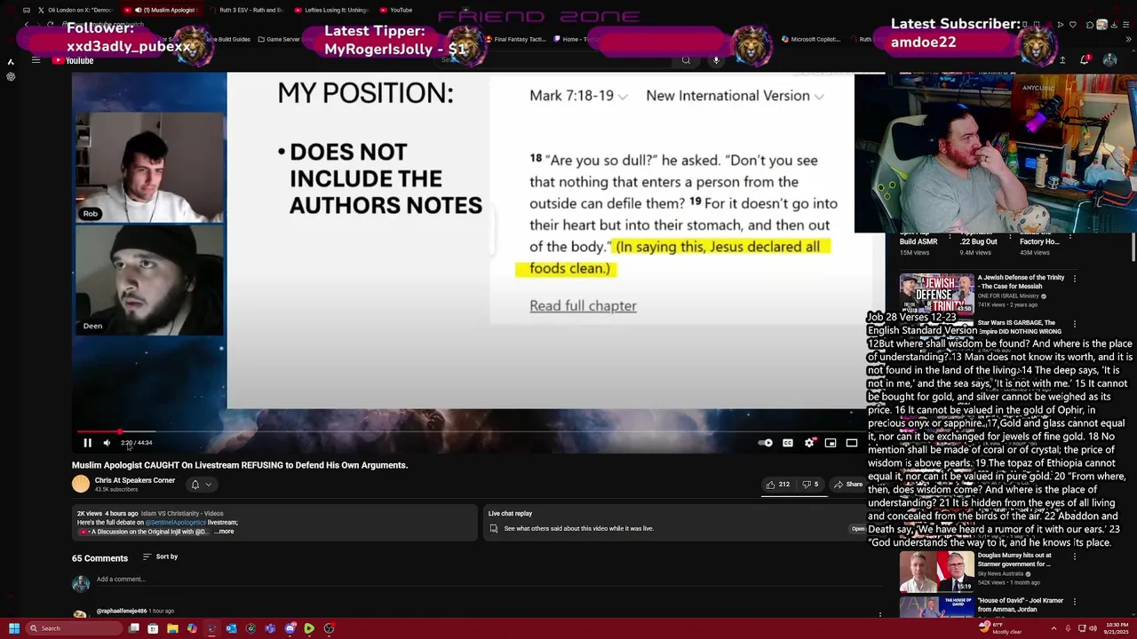The image size is (1137, 639).
Task: Open OBS Studio from the taskbar
Action: click(329, 628)
